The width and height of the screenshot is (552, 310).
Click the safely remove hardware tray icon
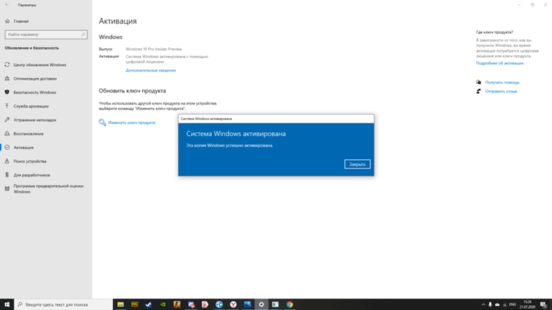(x=490, y=304)
